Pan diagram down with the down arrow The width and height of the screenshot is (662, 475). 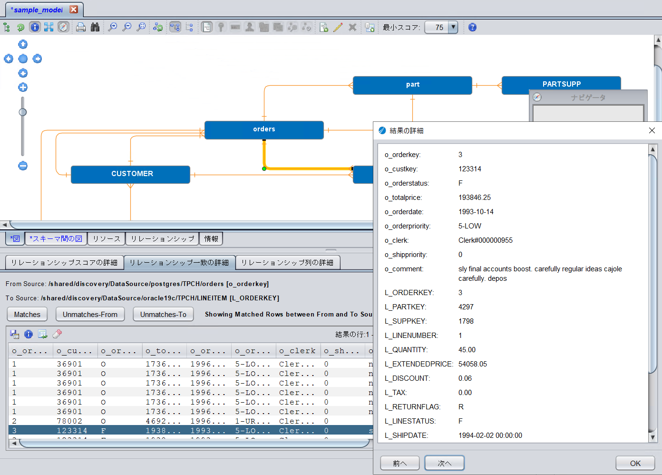point(23,73)
